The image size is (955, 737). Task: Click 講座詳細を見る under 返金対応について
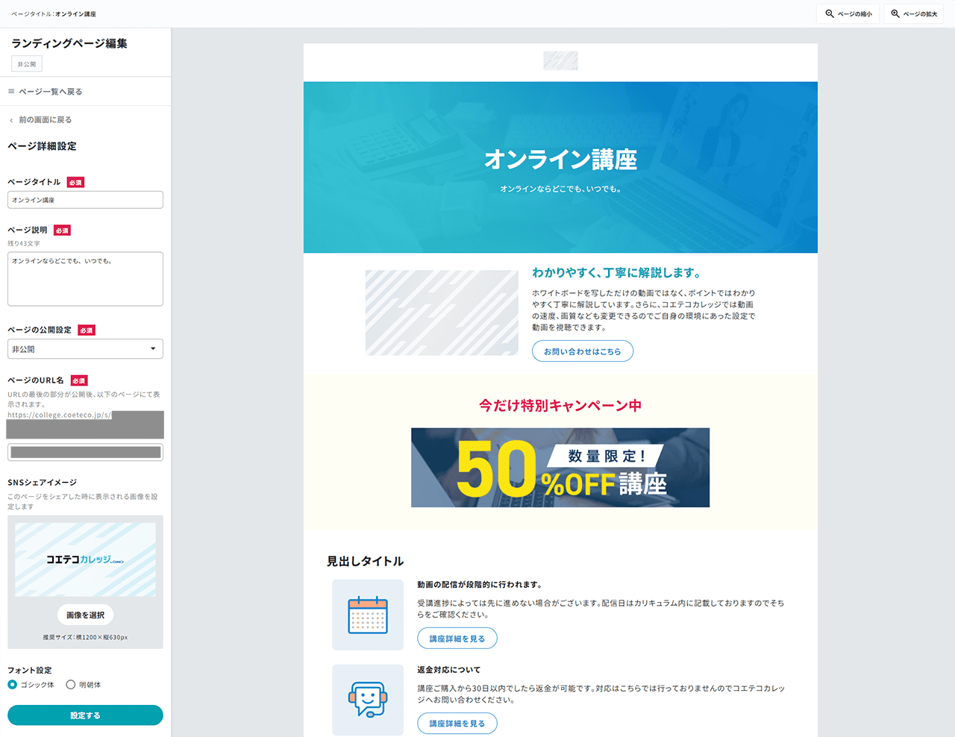[457, 723]
